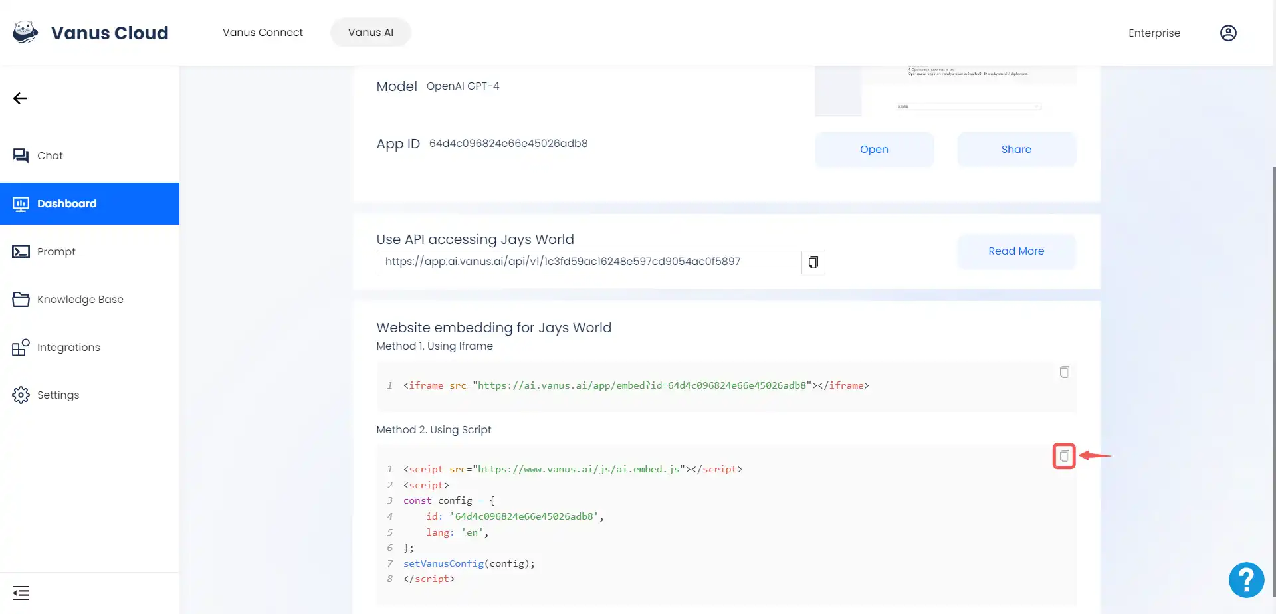The image size is (1276, 614).
Task: Click the Integrations blocks icon
Action: pyautogui.click(x=21, y=347)
